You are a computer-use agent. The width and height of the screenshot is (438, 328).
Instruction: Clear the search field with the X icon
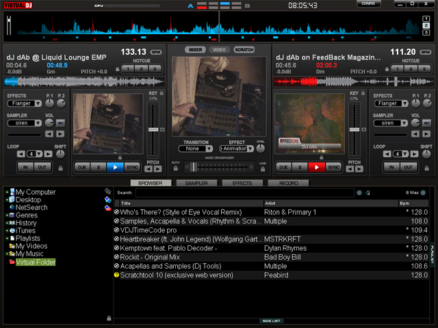359,193
